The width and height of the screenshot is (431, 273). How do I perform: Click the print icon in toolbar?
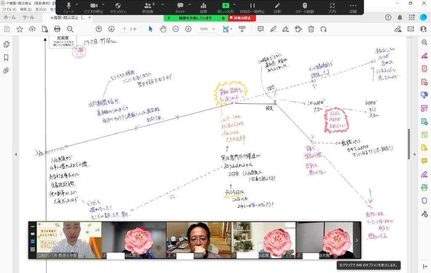[57, 29]
